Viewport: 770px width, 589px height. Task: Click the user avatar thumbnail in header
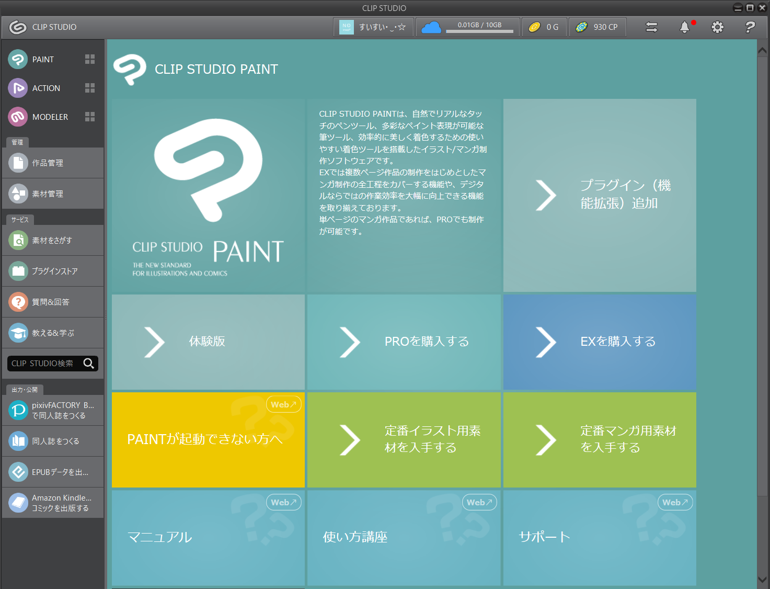click(347, 27)
